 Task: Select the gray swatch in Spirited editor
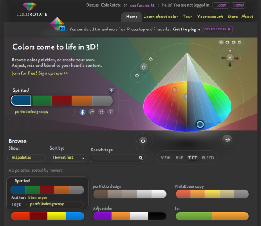pos(102,100)
